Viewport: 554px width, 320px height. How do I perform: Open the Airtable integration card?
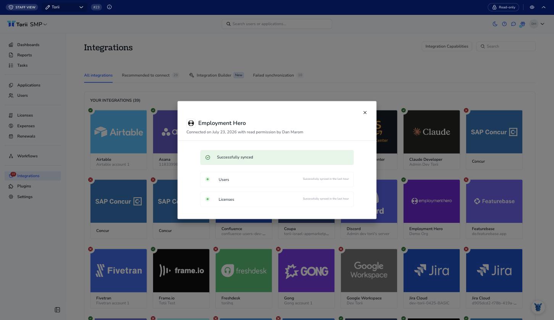pos(118,140)
